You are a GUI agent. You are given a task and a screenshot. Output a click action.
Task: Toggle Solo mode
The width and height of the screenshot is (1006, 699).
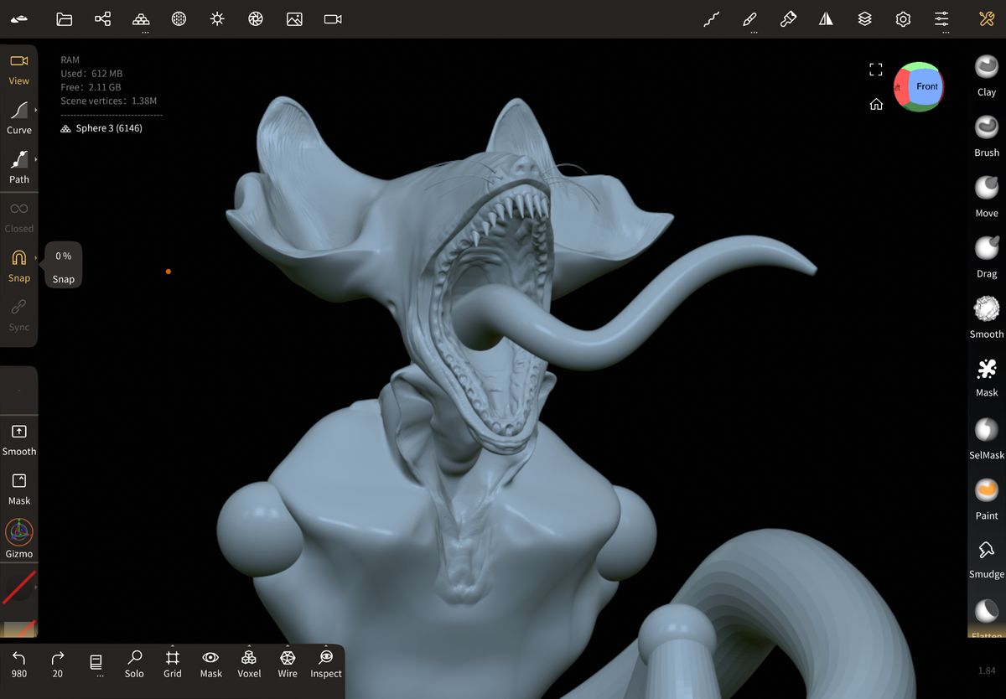click(x=134, y=664)
